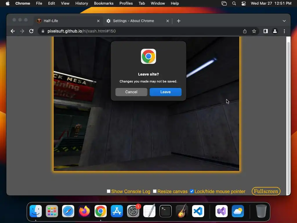
Task: Enable Resize canvas checkbox
Action: [x=155, y=191]
